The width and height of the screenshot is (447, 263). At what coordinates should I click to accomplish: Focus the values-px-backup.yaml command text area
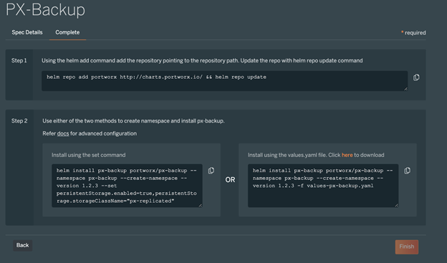coord(323,186)
